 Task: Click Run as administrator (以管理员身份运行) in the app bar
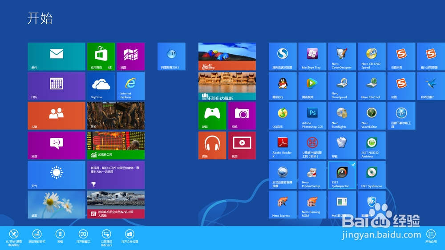tap(106, 238)
